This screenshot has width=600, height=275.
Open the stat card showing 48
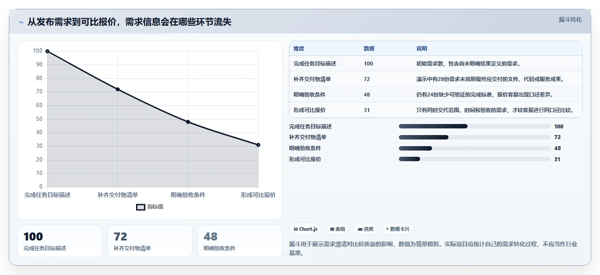(x=240, y=241)
